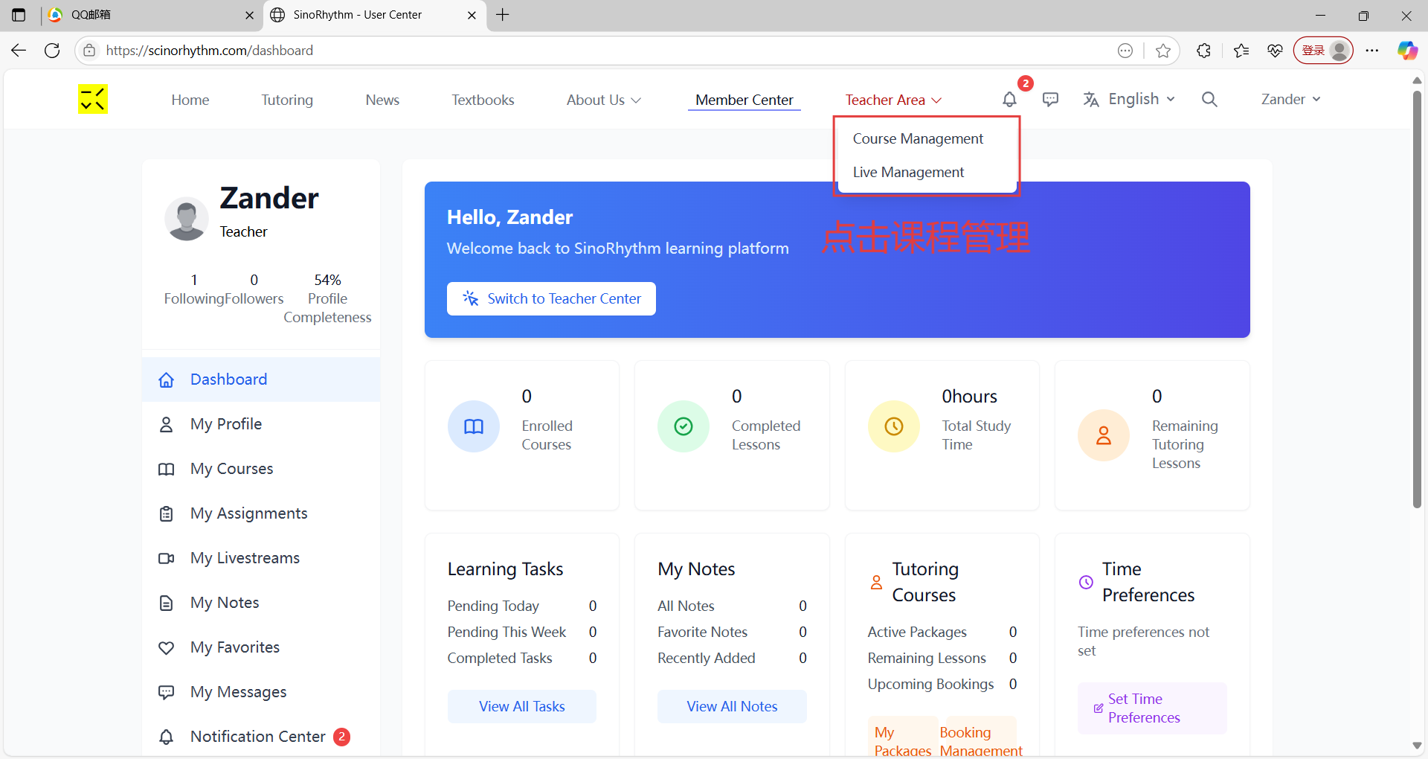Click the Remaining Tutoring Lessons person icon
The width and height of the screenshot is (1428, 759).
click(x=1104, y=435)
